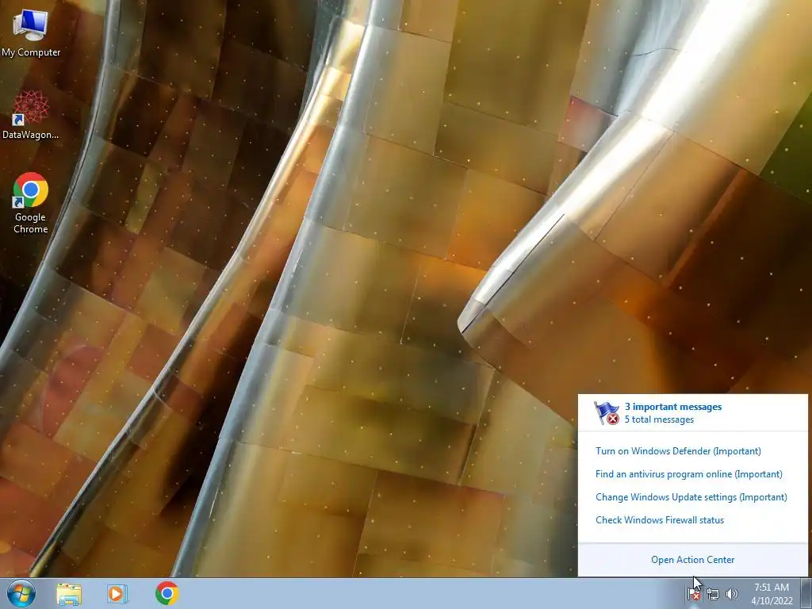Select the Google Chrome desktop shortcut
Viewport: 812px width, 609px height.
coord(31,203)
